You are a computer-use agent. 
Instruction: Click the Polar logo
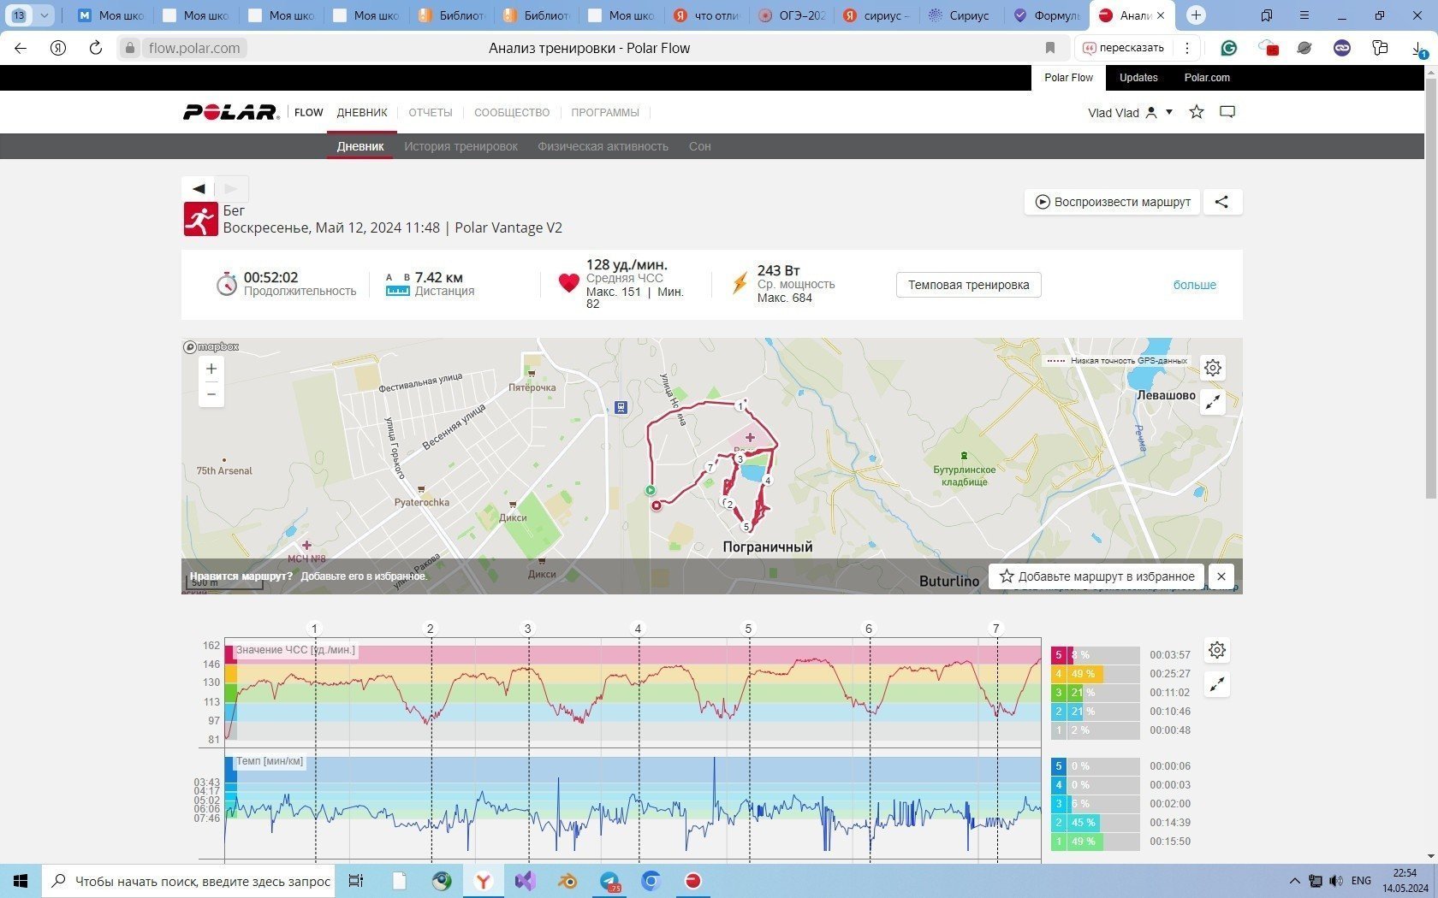pos(231,112)
